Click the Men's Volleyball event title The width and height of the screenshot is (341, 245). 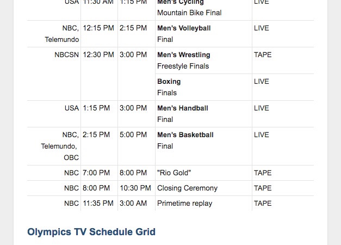pyautogui.click(x=184, y=28)
